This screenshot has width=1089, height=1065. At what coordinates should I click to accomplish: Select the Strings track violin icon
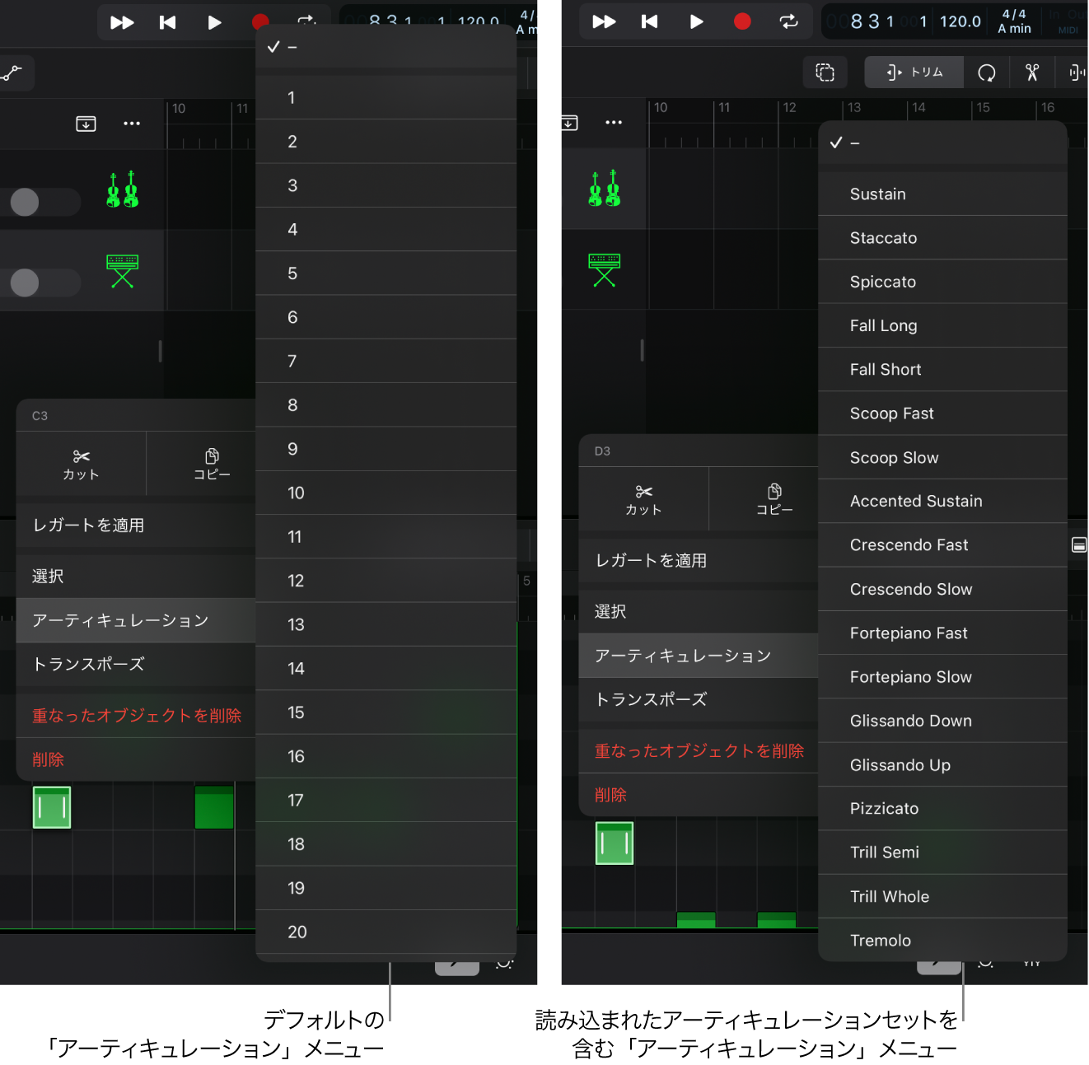pos(122,189)
